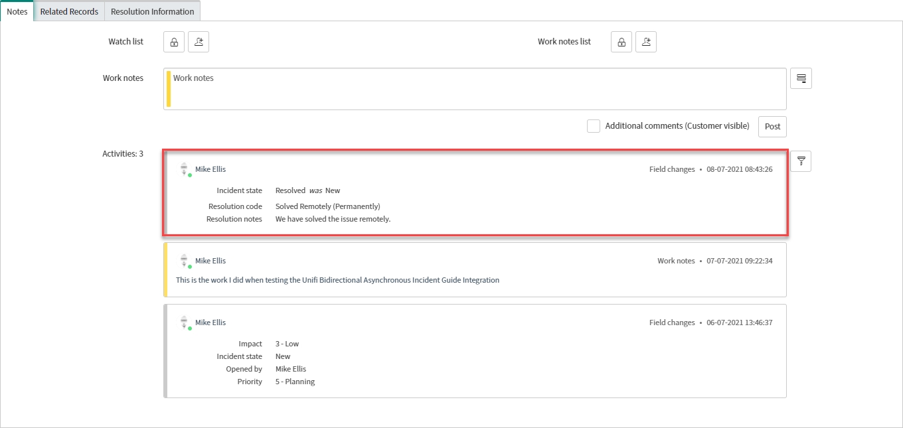This screenshot has width=903, height=428.
Task: Click the Mike Ellis name in the Resolved activity
Action: tap(210, 169)
